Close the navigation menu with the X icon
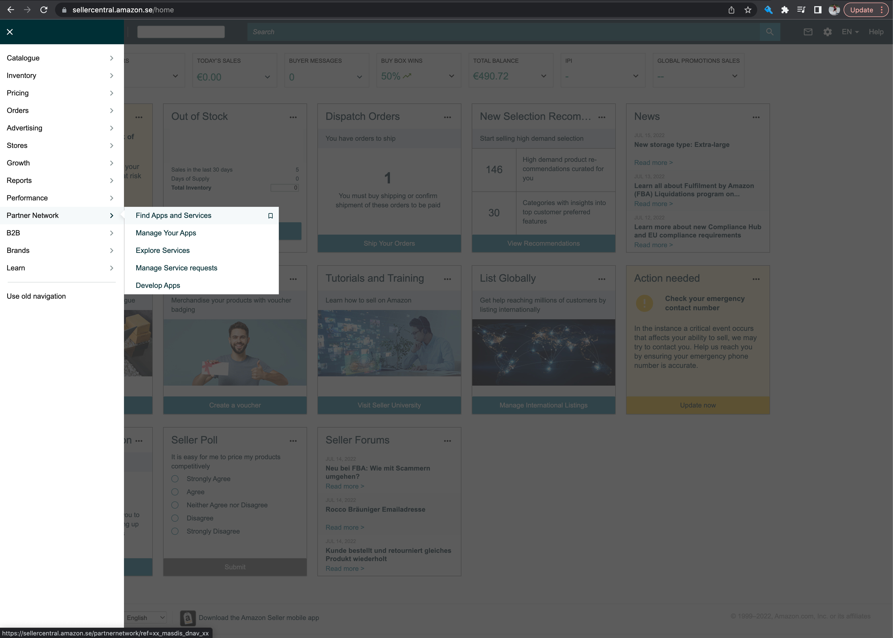This screenshot has width=893, height=638. point(10,32)
